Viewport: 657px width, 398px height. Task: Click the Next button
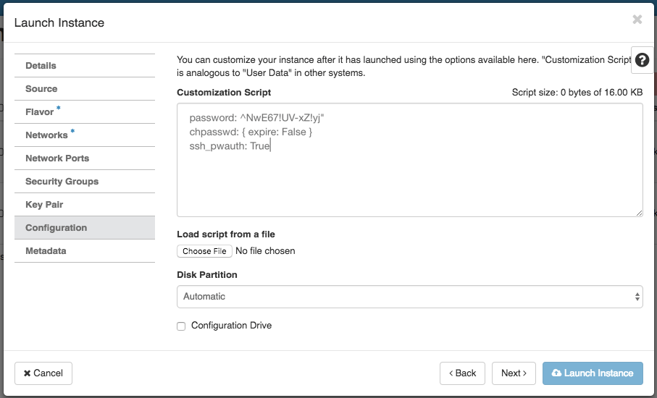click(514, 373)
